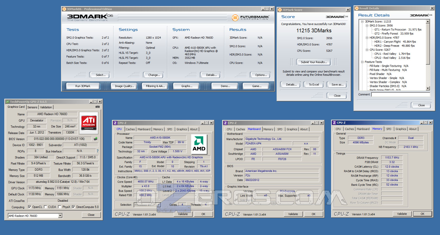Click the Result Details window title icon
This screenshot has height=235, width=440.
(357, 8)
